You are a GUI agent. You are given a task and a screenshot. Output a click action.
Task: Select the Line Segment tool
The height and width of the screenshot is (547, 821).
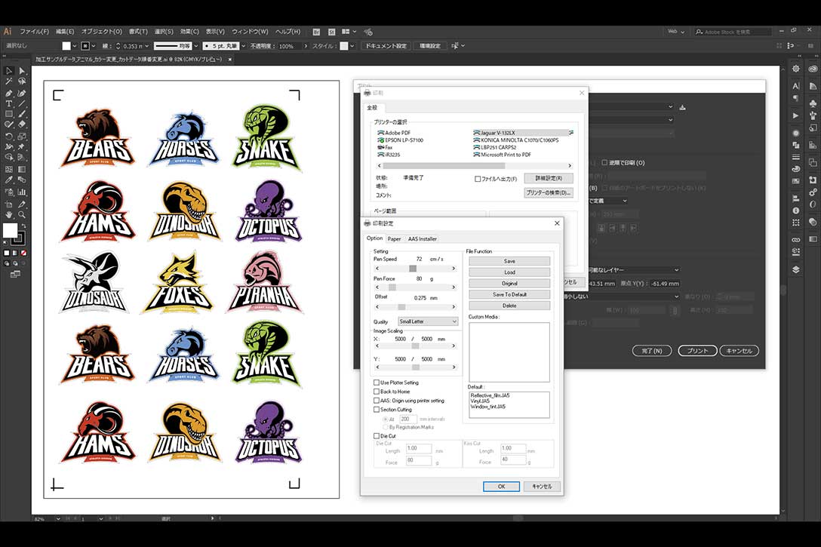(x=22, y=103)
